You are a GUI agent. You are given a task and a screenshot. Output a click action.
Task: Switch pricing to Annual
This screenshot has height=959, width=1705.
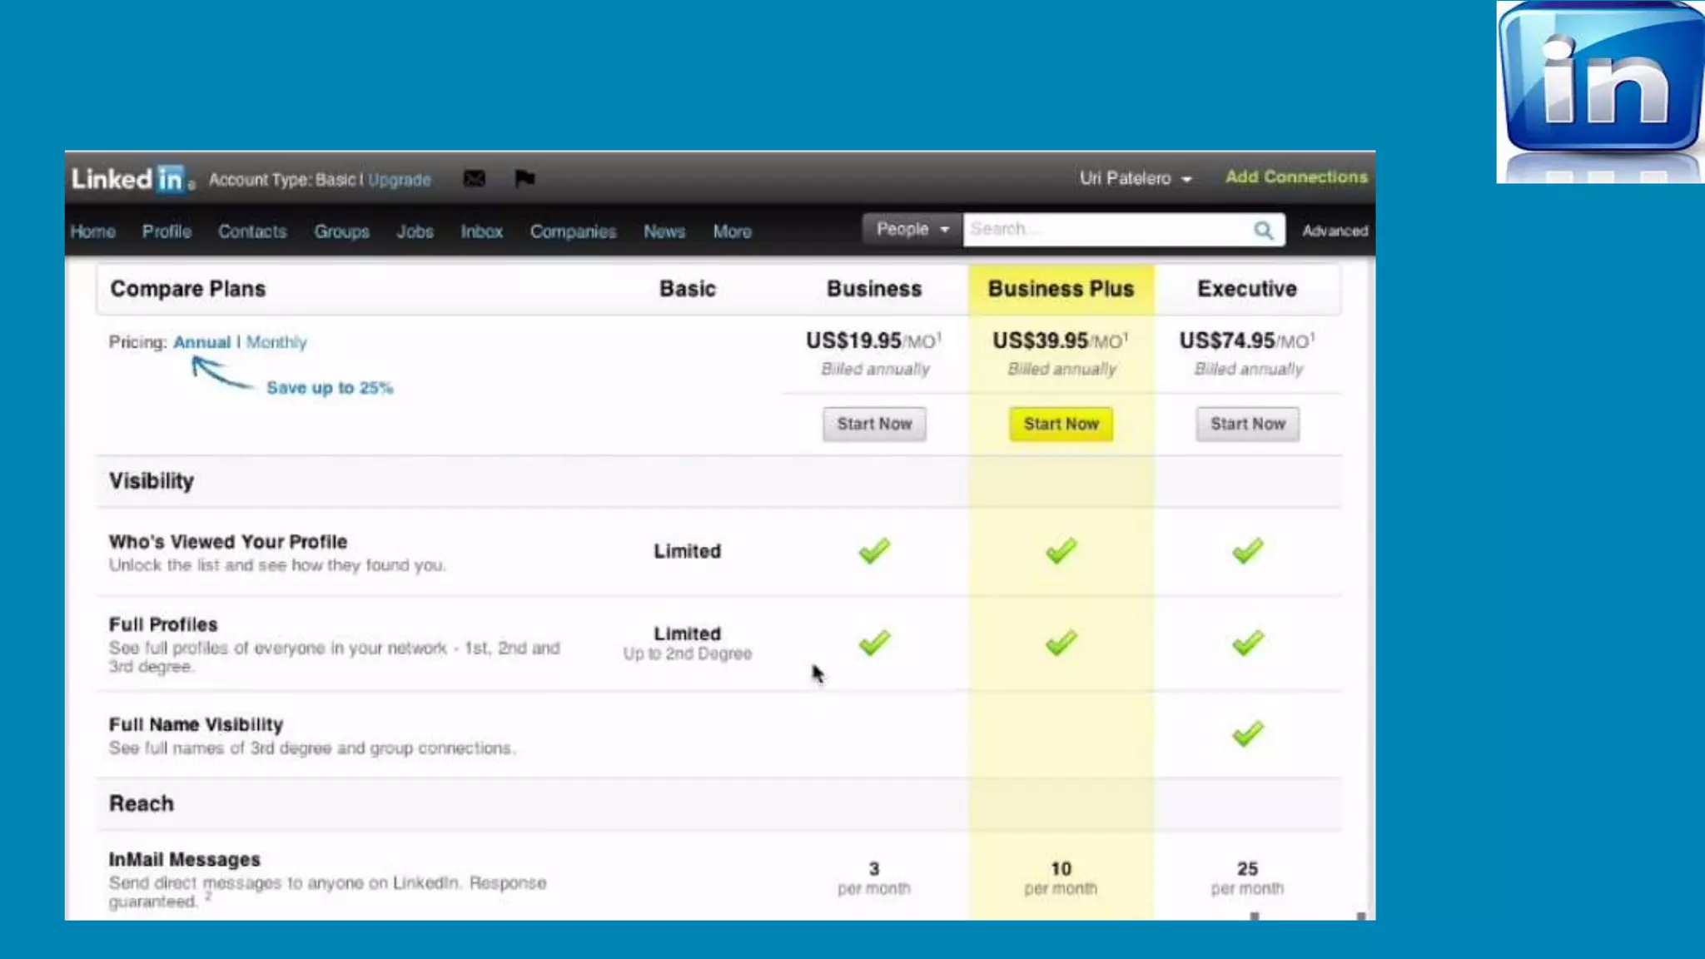pos(201,342)
